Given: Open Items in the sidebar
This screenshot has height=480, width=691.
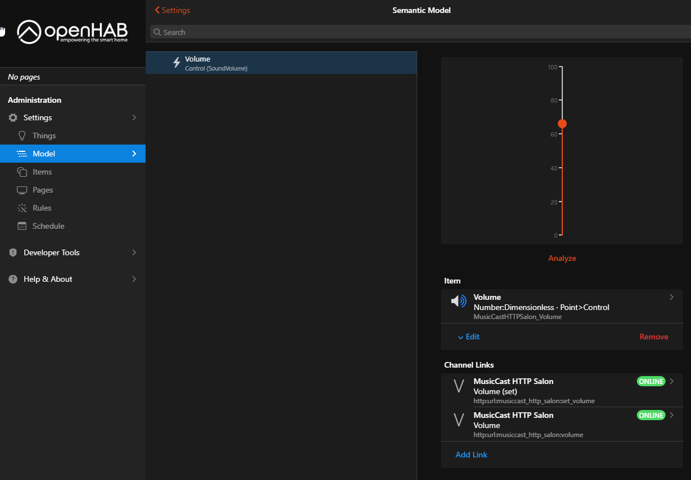Looking at the screenshot, I should [73, 172].
